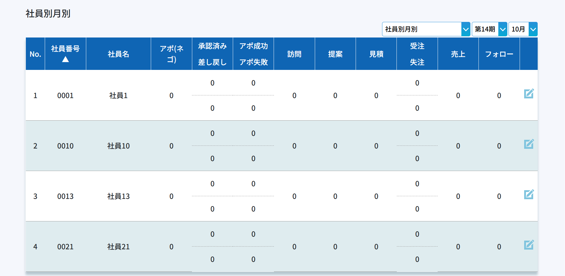Click employee number 0013 cell
This screenshot has width=565, height=276.
[65, 196]
